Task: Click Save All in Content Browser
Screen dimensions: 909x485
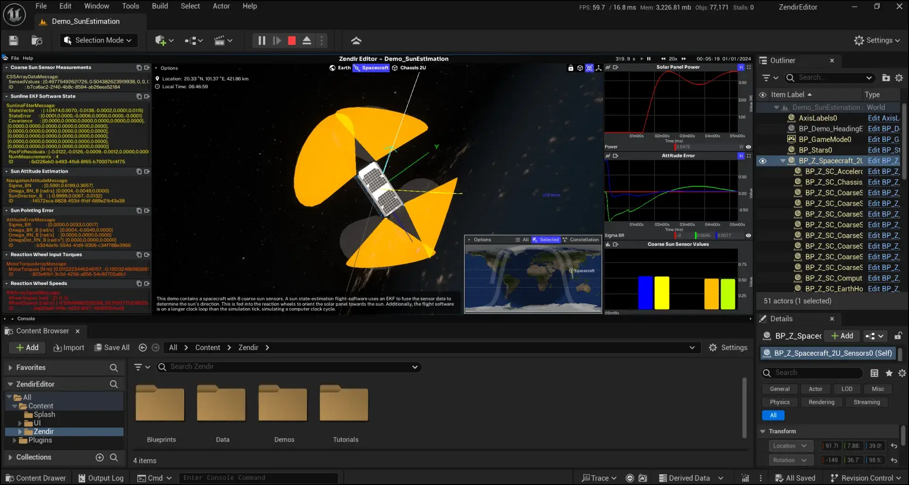Action: 112,348
